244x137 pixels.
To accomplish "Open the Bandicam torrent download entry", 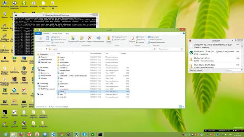I will pos(214,53).
